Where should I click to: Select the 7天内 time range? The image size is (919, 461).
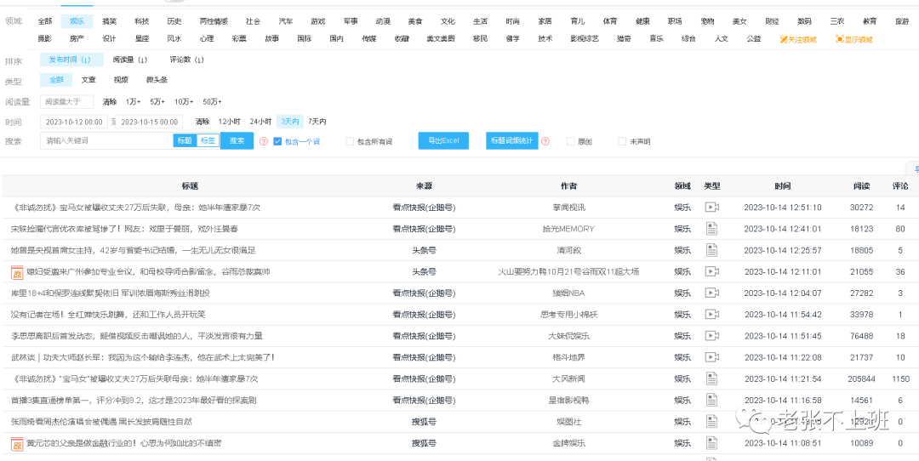coord(317,122)
